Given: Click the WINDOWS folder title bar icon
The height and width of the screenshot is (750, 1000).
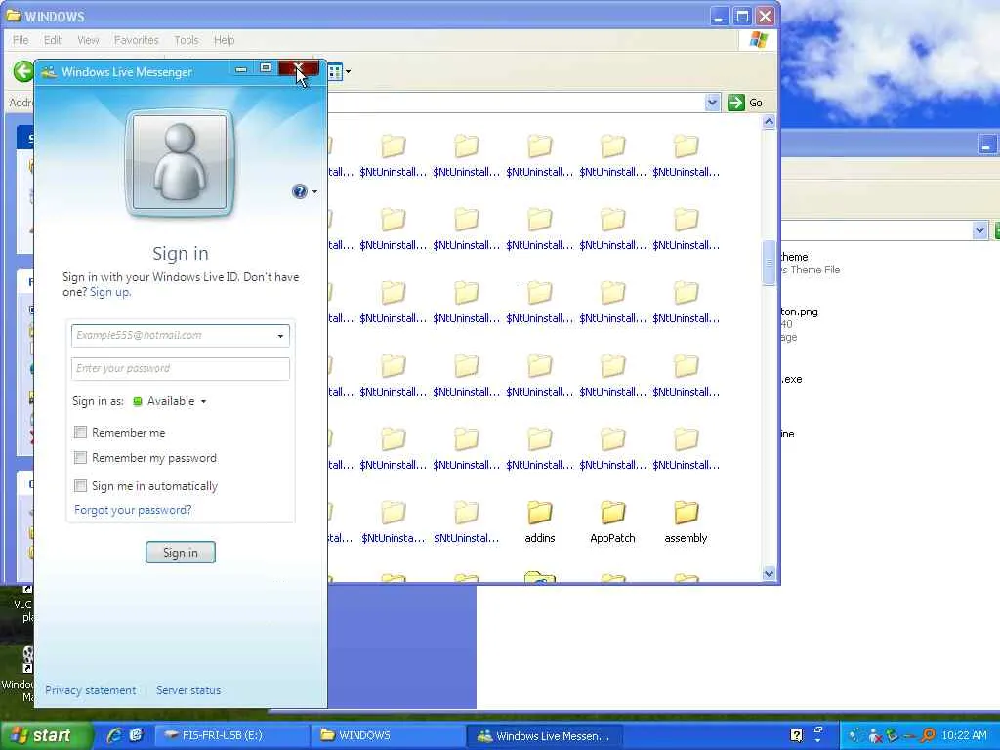Looking at the screenshot, I should coord(13,16).
